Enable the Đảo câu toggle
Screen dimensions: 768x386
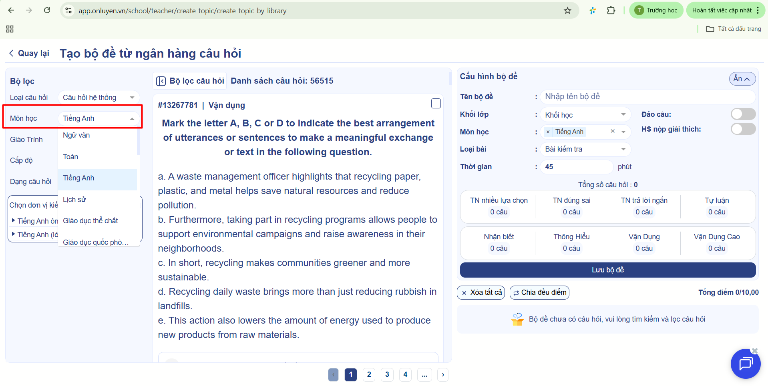click(x=743, y=114)
